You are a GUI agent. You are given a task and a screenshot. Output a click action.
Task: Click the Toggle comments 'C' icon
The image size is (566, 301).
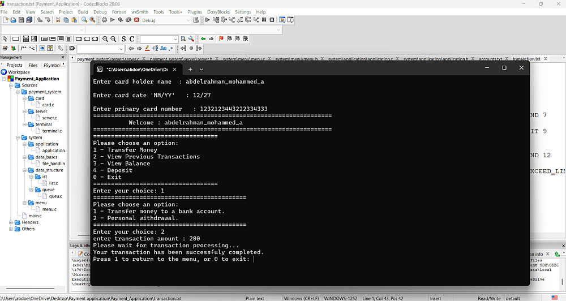(132, 38)
